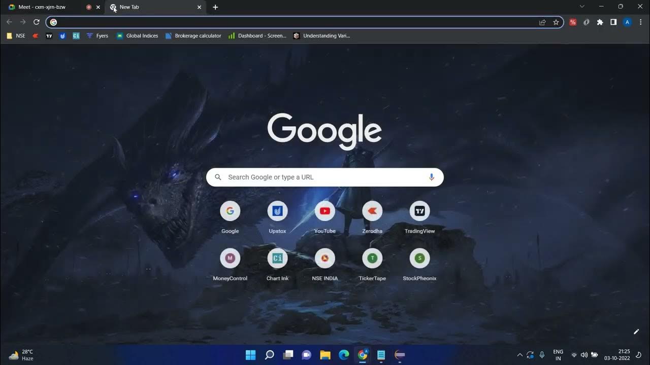Open the Chrome side panel icon
Viewport: 650px width, 365px height.
pyautogui.click(x=613, y=22)
